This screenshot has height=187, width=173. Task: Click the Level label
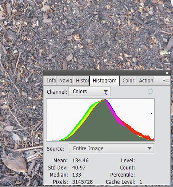point(128,161)
